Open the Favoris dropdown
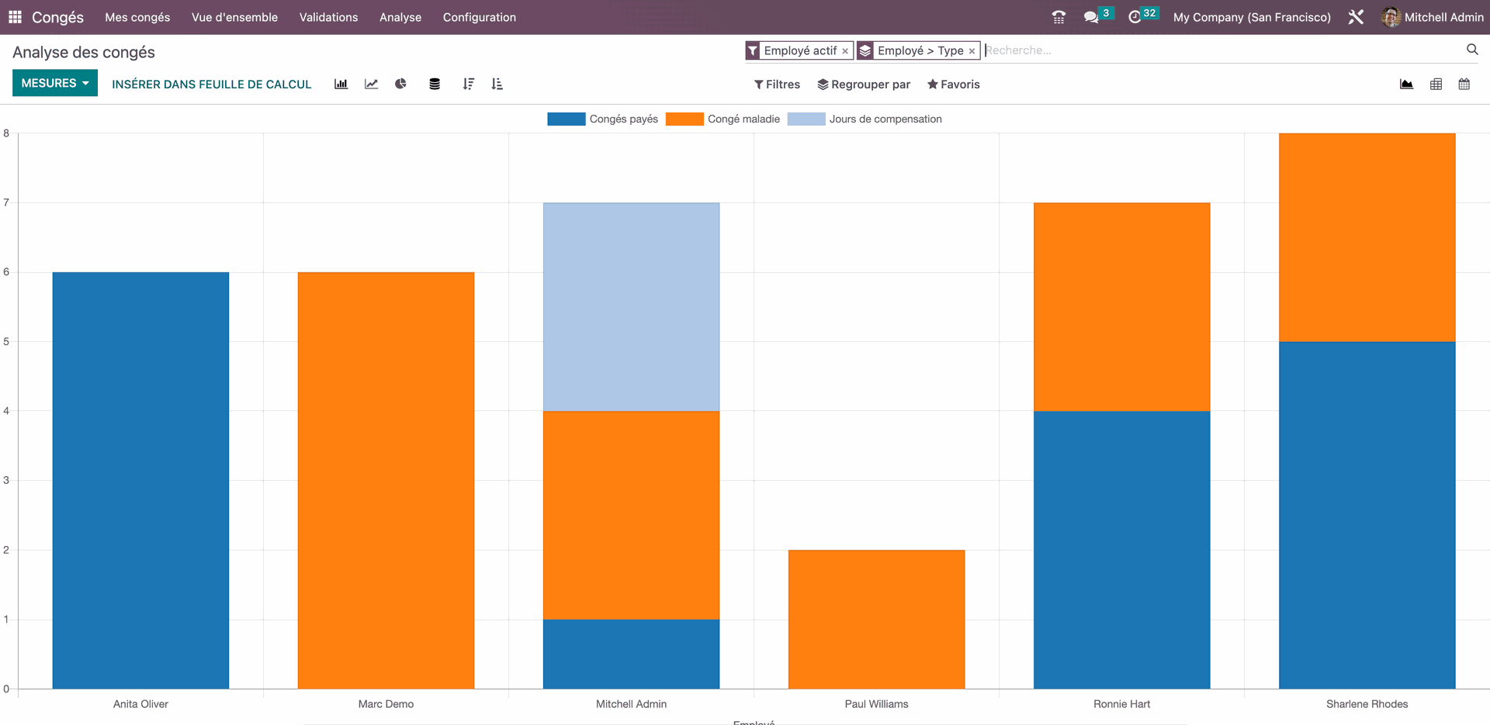This screenshot has height=725, width=1490. (x=954, y=84)
